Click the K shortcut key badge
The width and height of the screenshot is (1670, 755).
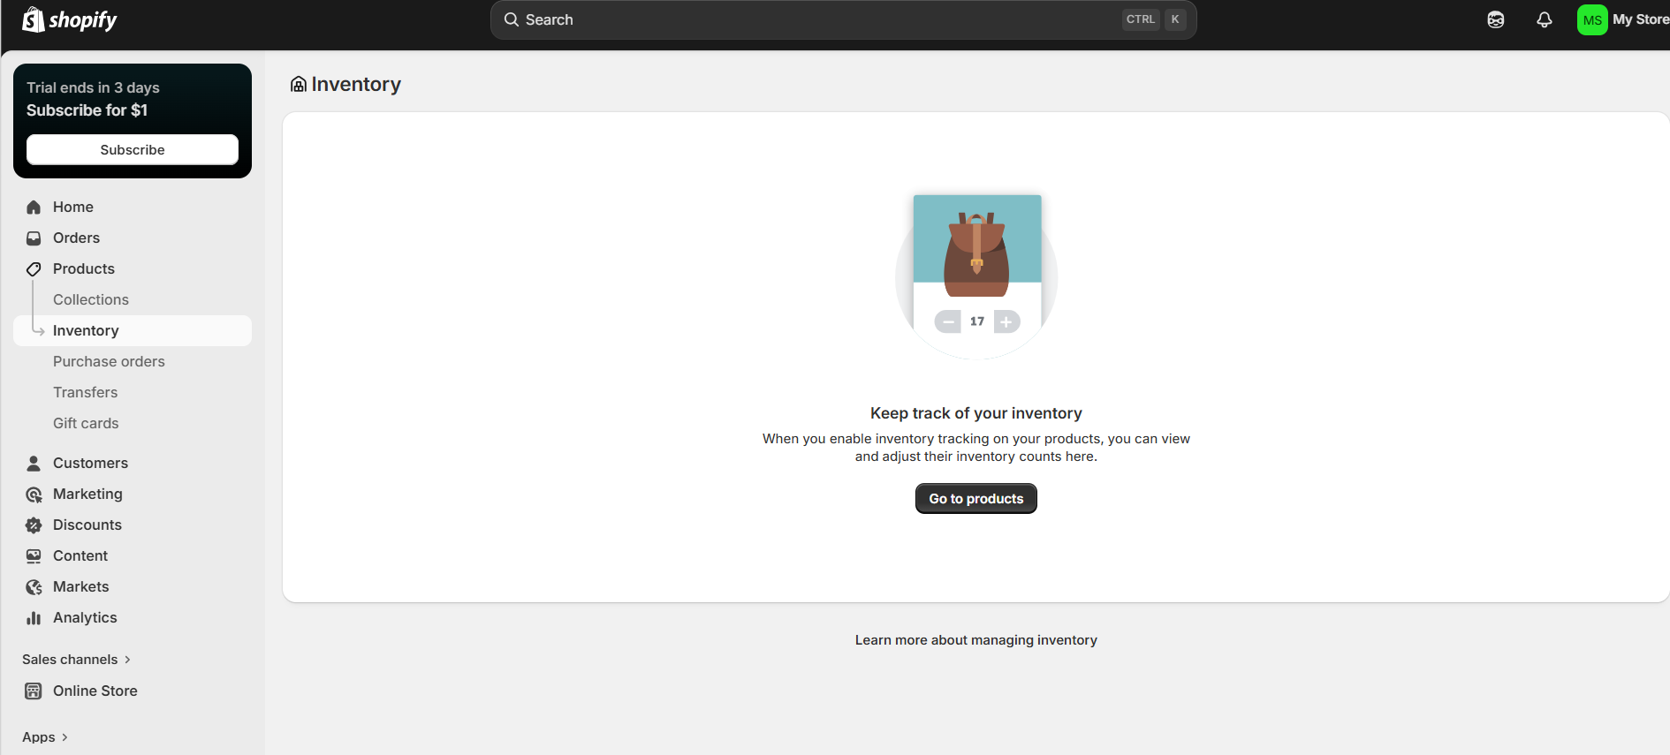1175,19
